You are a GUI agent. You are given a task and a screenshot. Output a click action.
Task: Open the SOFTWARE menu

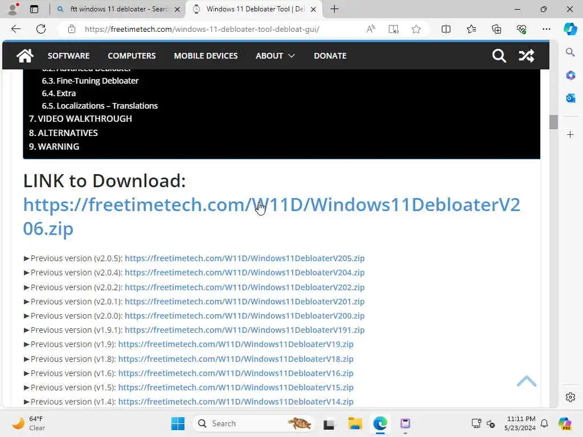click(x=68, y=56)
